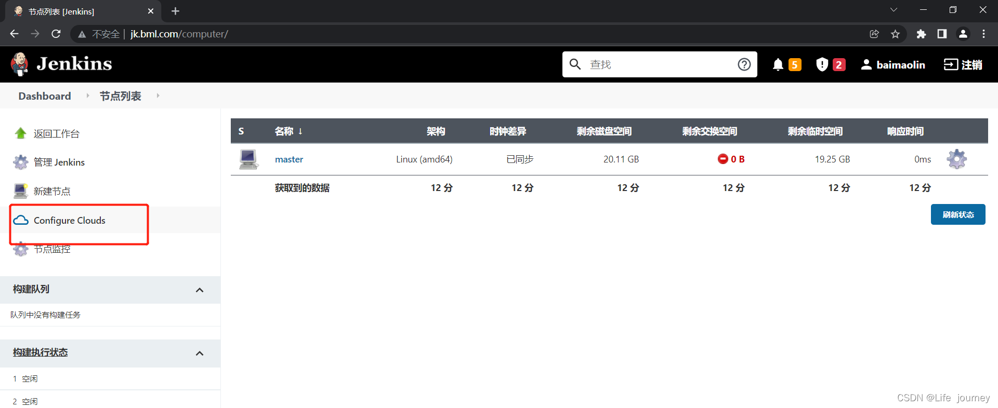Click the share page icon in address bar
998x408 pixels.
[874, 34]
